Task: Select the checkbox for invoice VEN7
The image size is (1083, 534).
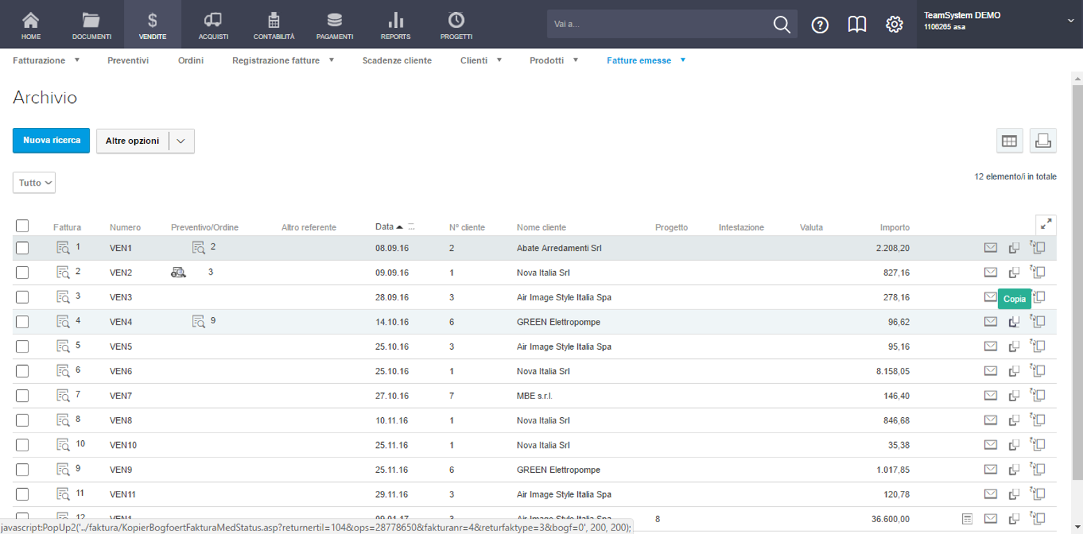Action: click(22, 396)
